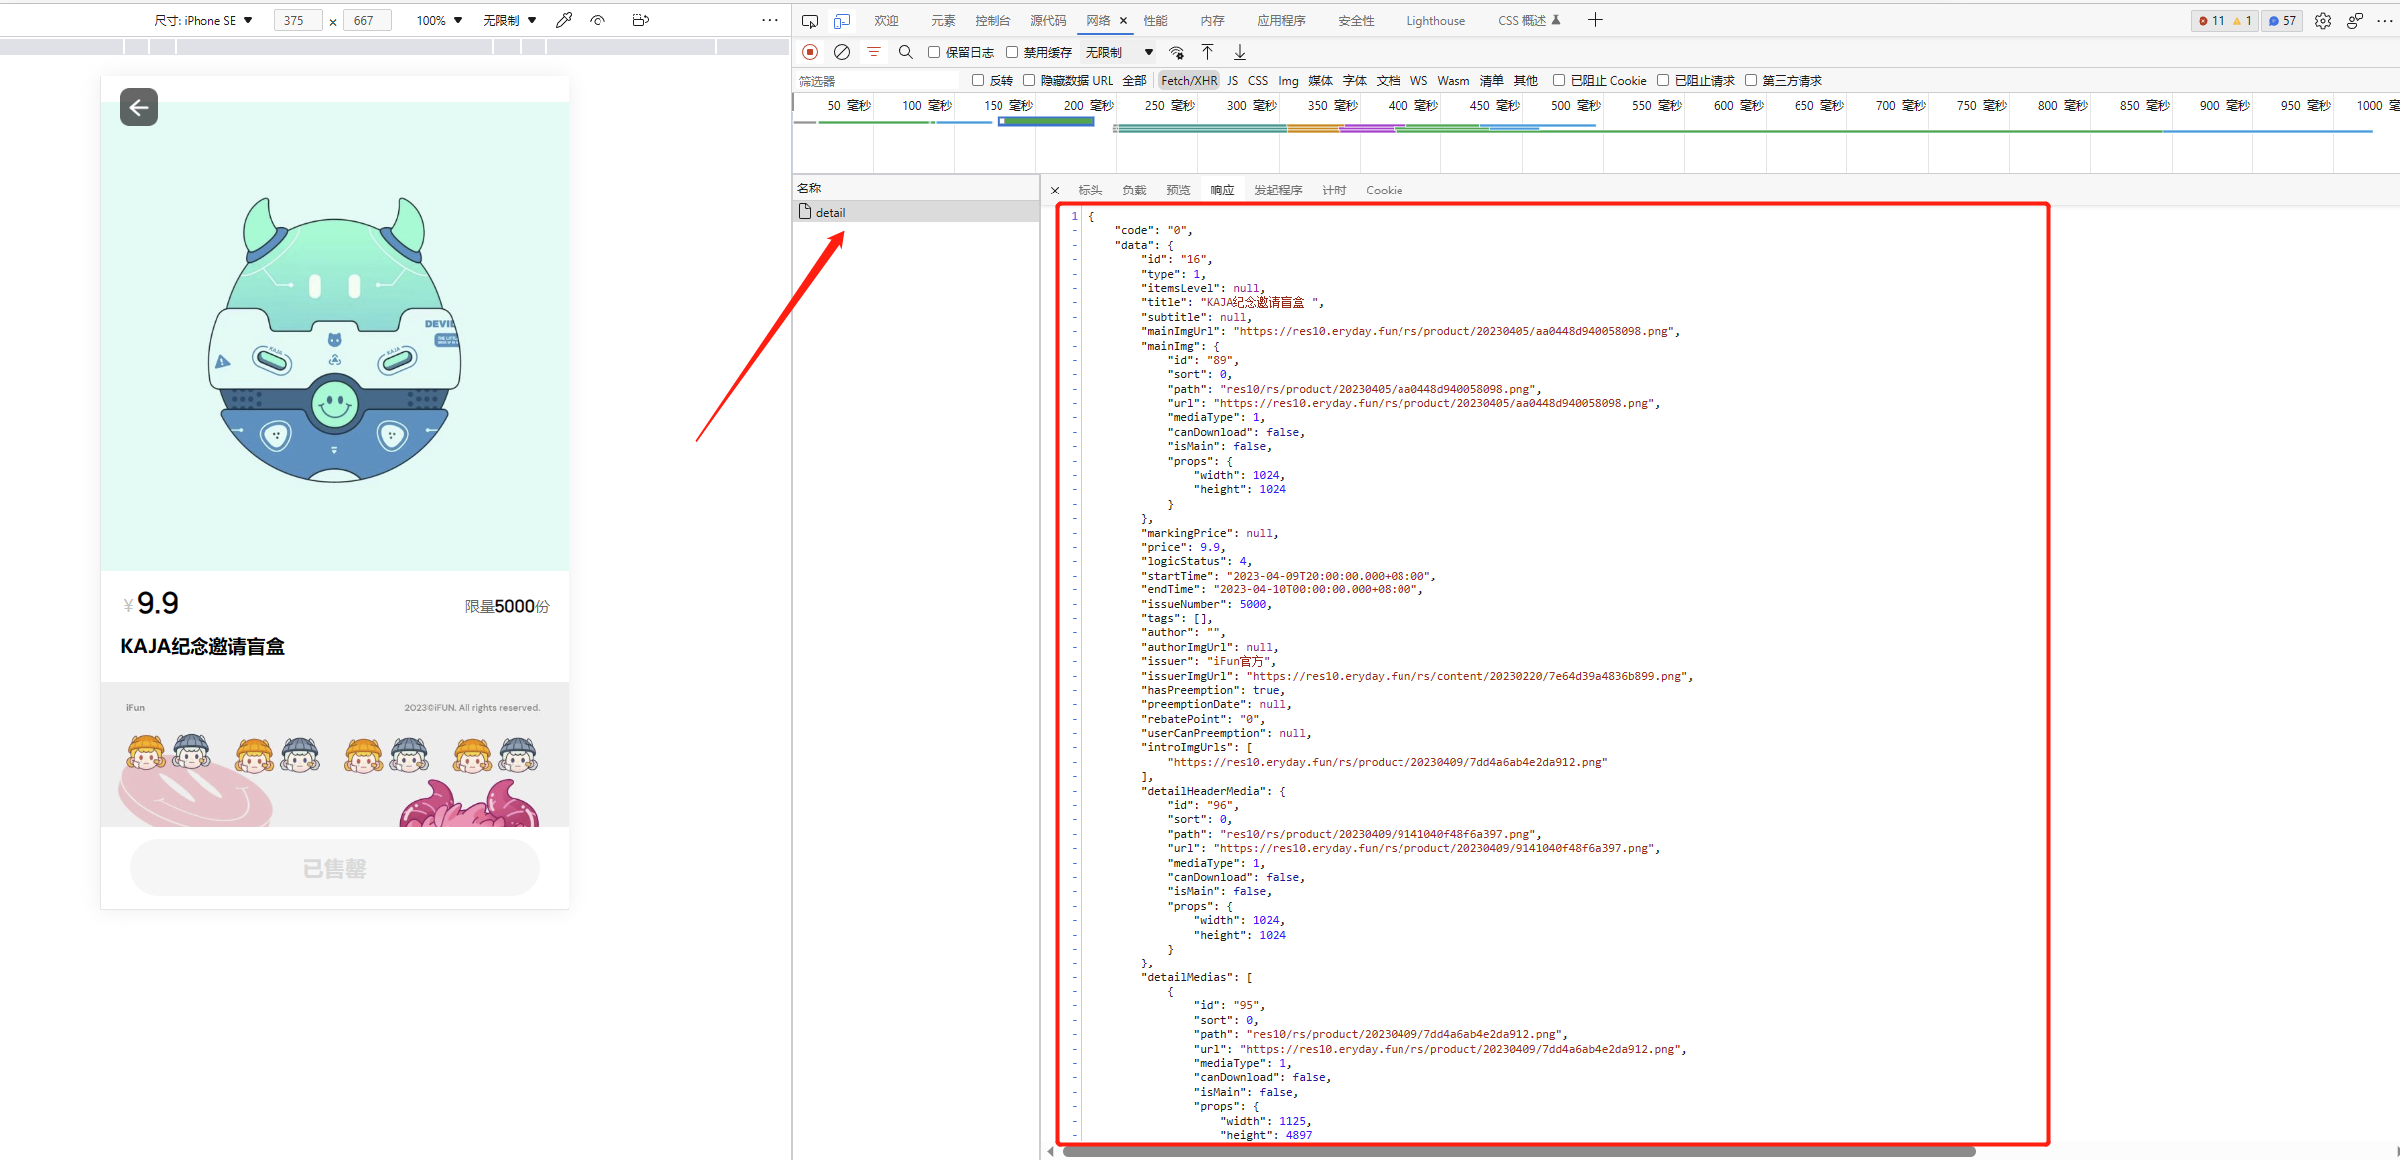Select the detail request row
The image size is (2400, 1160).
[x=916, y=212]
